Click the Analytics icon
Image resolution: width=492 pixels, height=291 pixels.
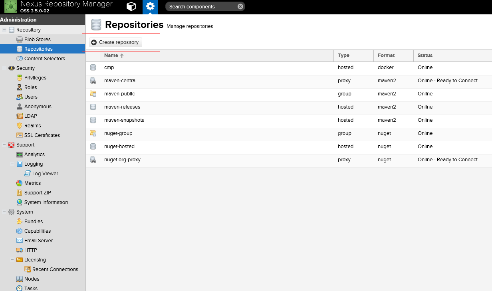[20, 154]
